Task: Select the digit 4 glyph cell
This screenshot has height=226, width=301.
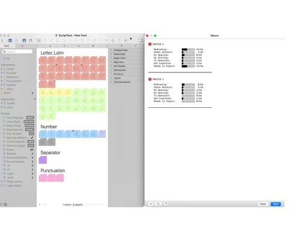Action: (x=76, y=134)
